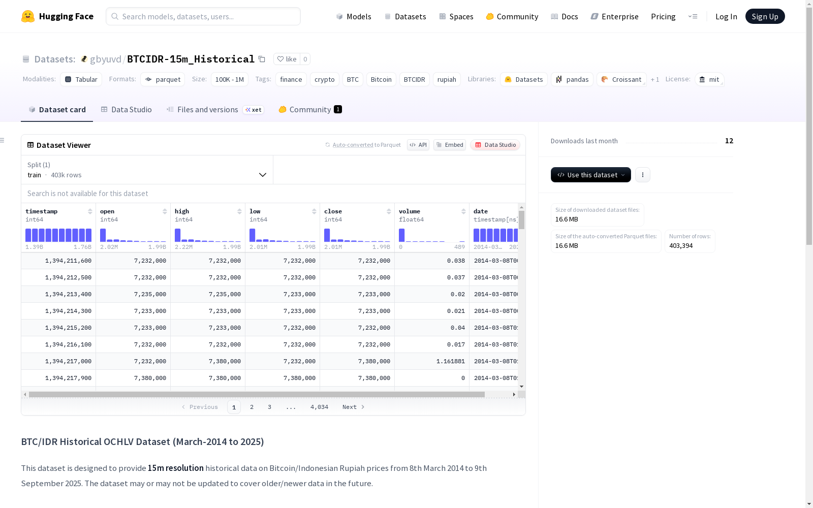Image resolution: width=813 pixels, height=508 pixels.
Task: Click the Embed button
Action: pos(450,145)
